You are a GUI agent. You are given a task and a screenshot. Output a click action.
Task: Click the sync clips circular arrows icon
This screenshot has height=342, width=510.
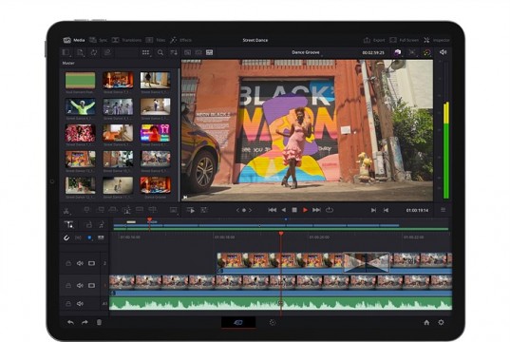[94, 52]
